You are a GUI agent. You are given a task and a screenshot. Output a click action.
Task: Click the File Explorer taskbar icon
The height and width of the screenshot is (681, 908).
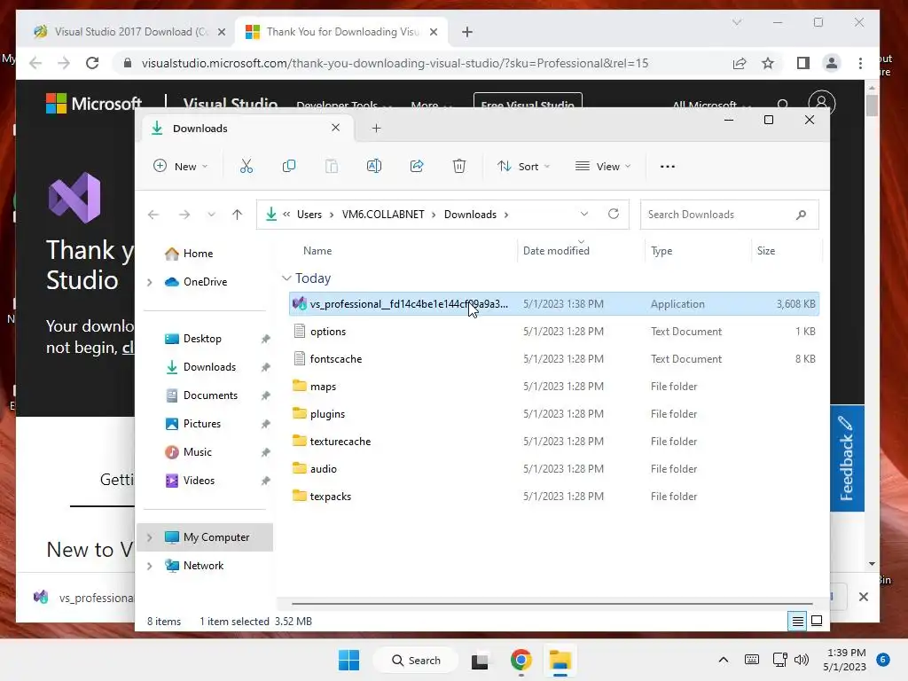coord(560,660)
